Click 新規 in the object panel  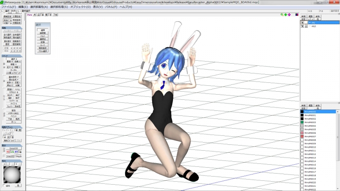[303, 16]
